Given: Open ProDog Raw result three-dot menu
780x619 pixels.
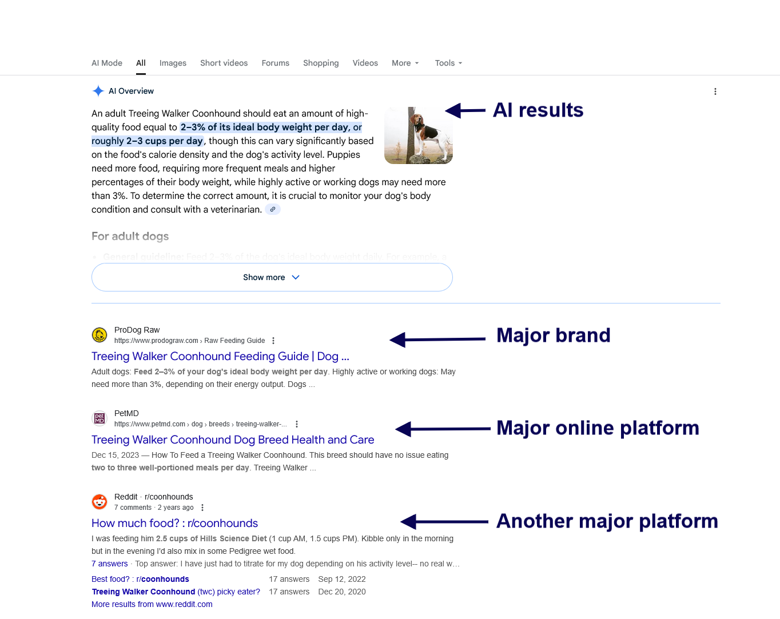Looking at the screenshot, I should 273,341.
